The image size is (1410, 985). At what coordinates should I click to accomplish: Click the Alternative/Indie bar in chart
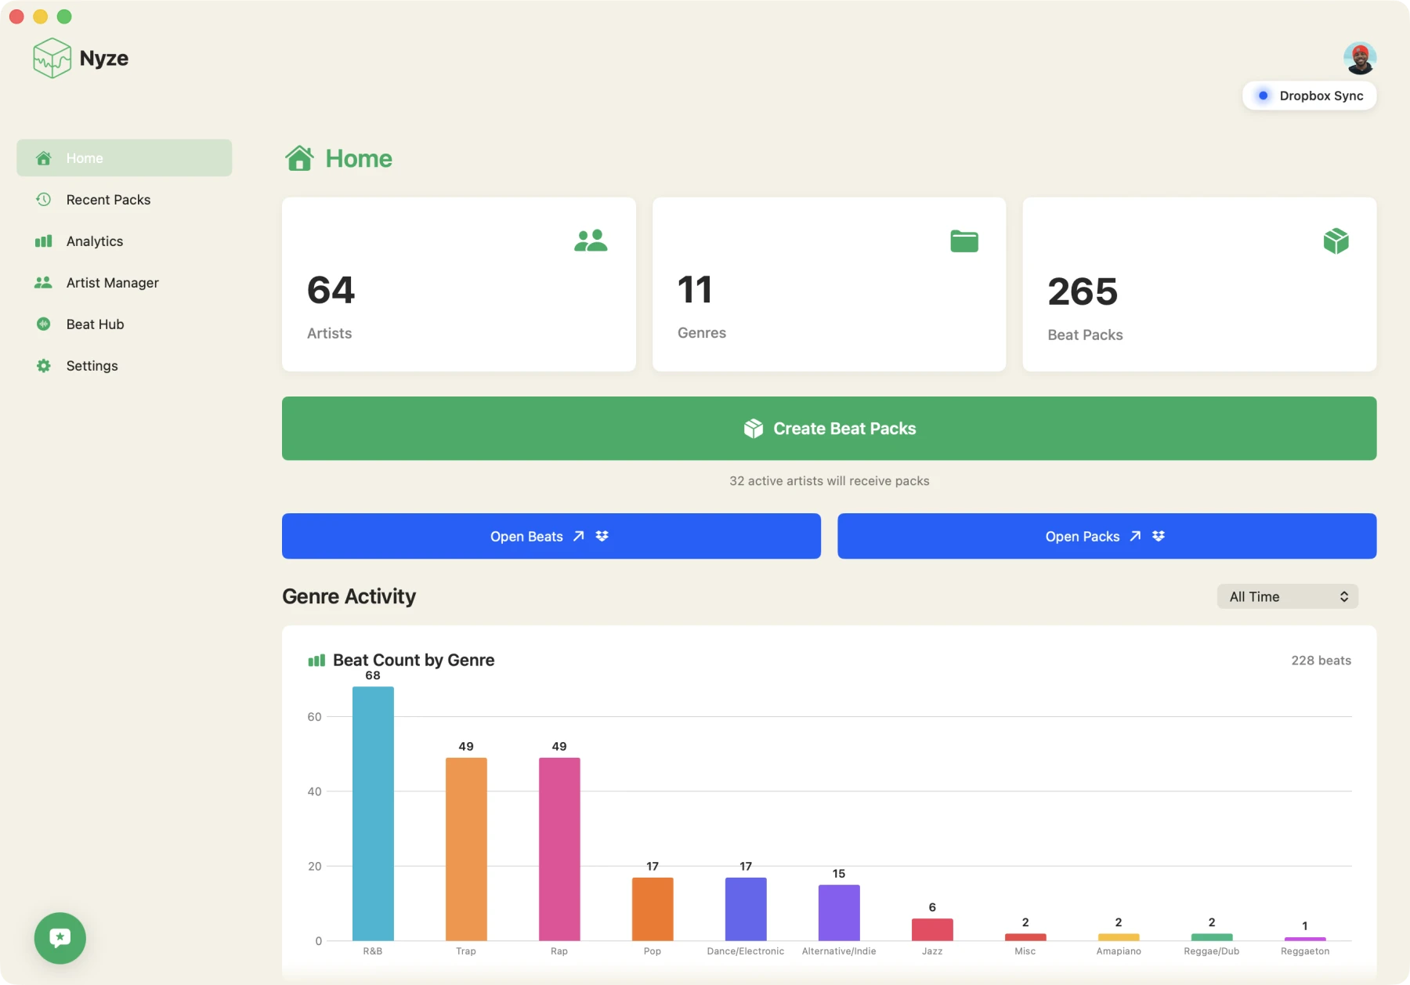click(x=839, y=913)
